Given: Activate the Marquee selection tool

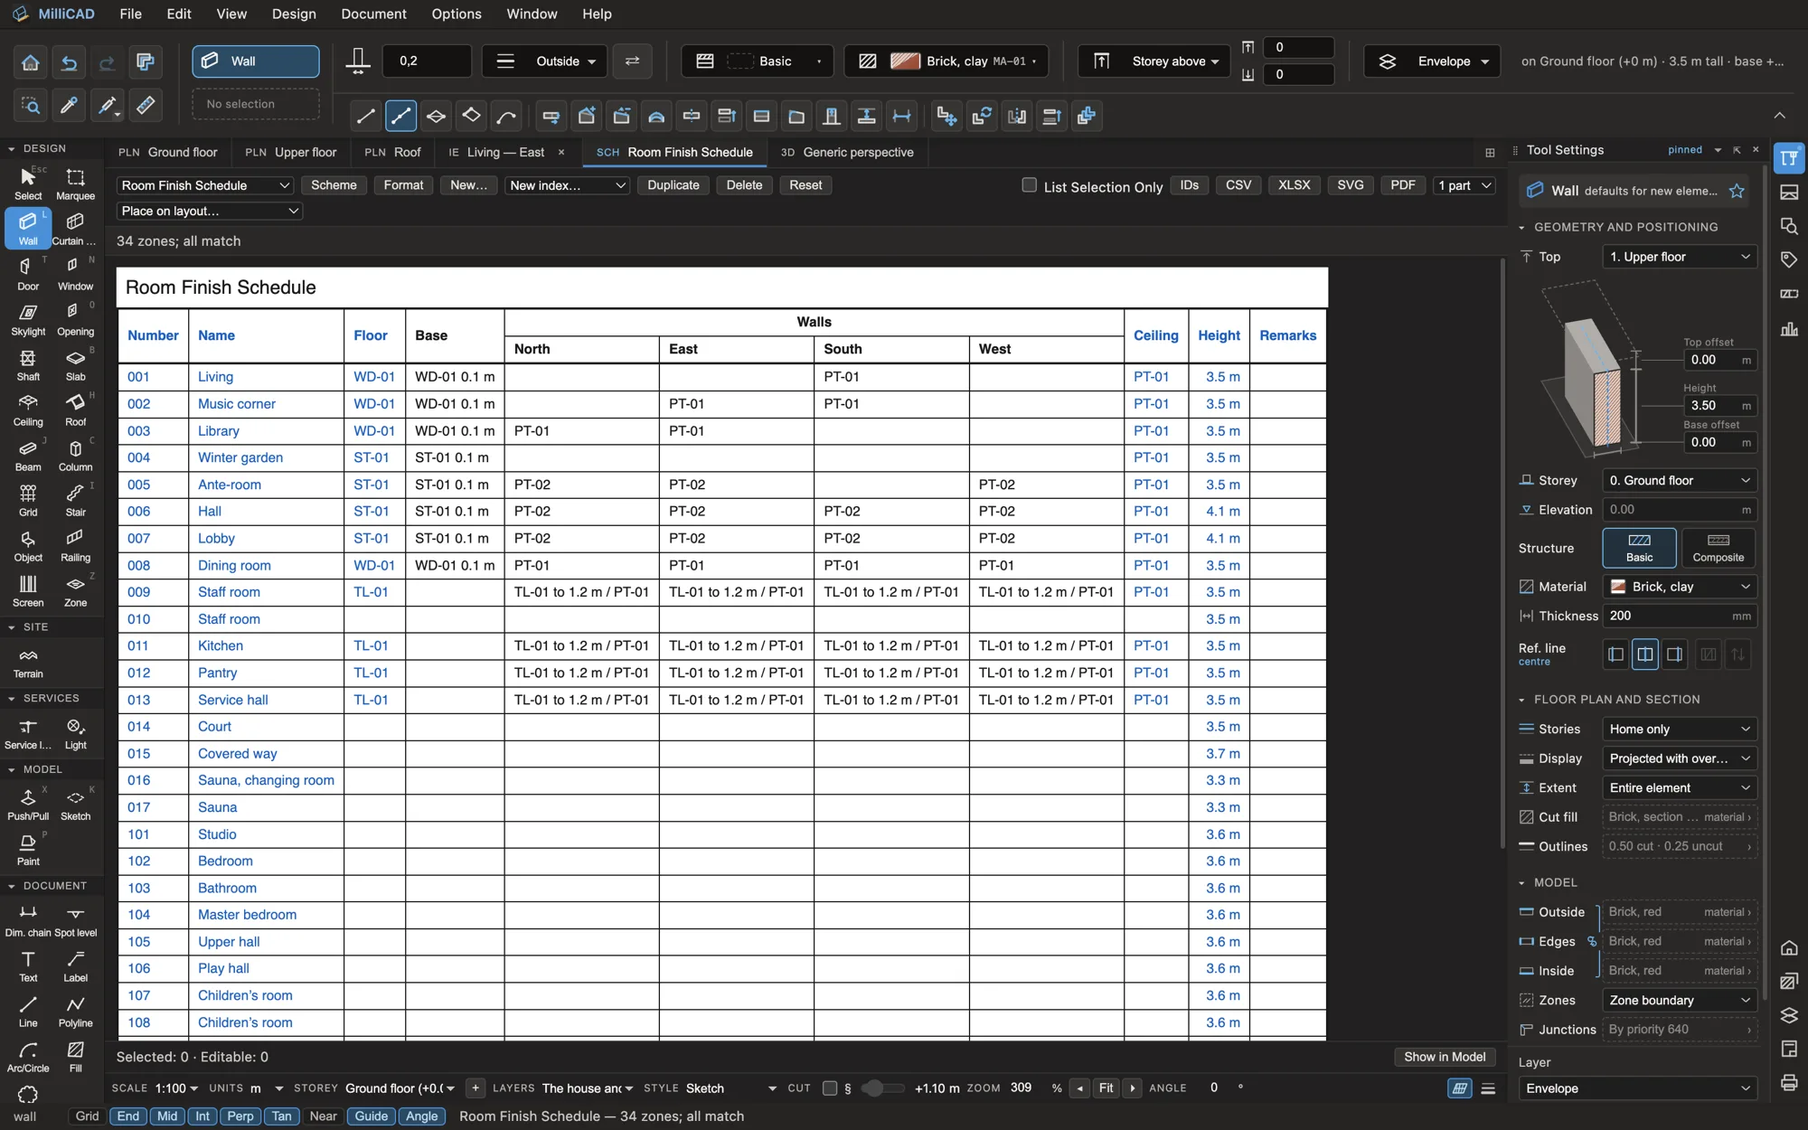Looking at the screenshot, I should [x=75, y=184].
